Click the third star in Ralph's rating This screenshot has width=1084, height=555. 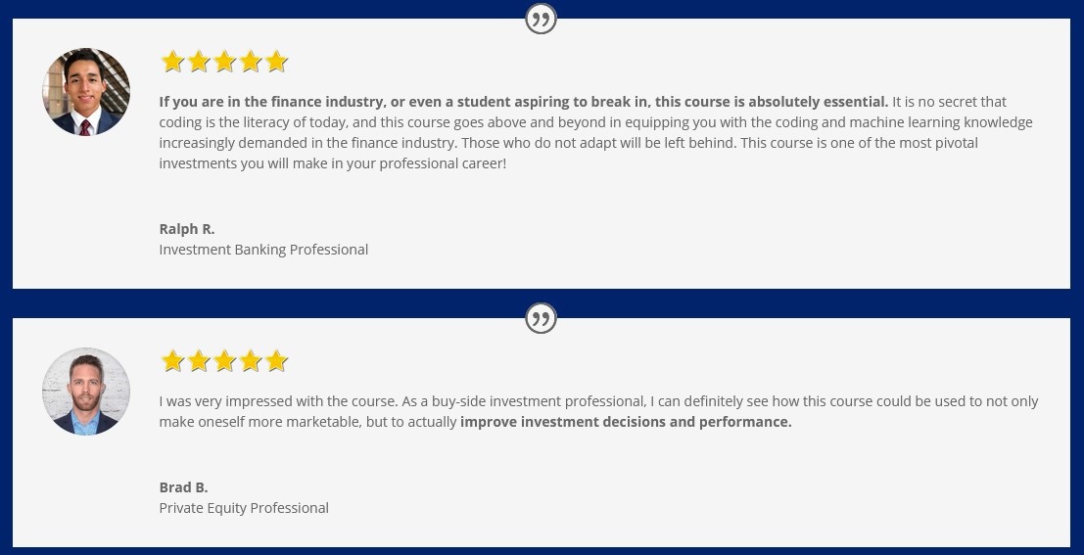click(224, 62)
